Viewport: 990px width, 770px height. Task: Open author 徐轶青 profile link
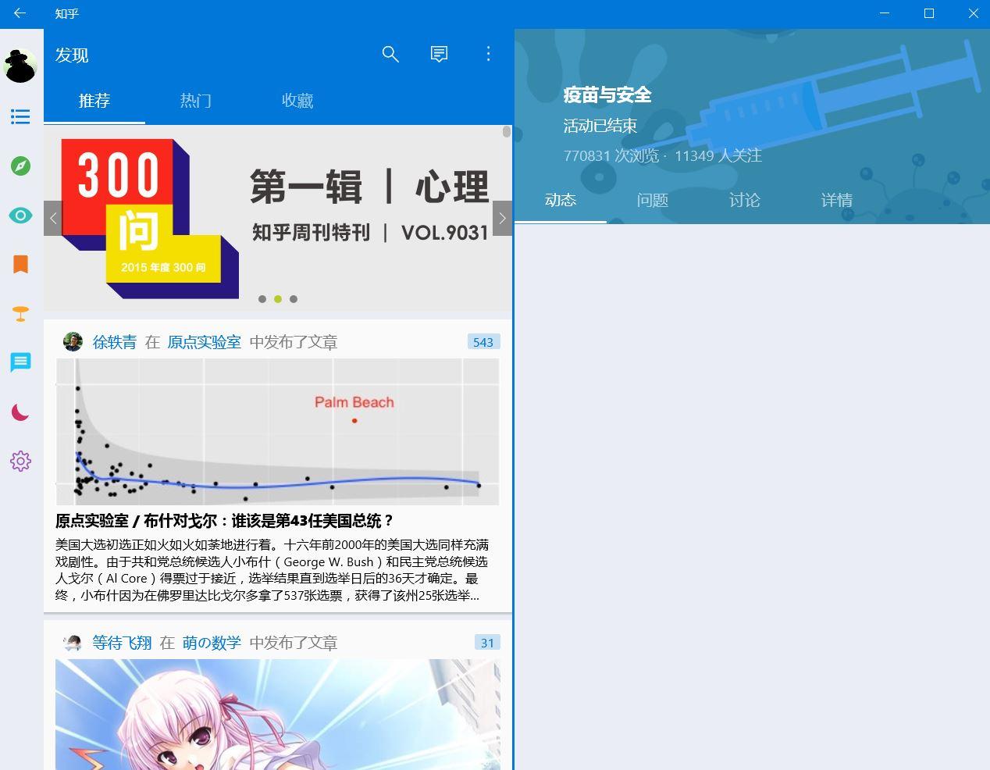pos(115,342)
